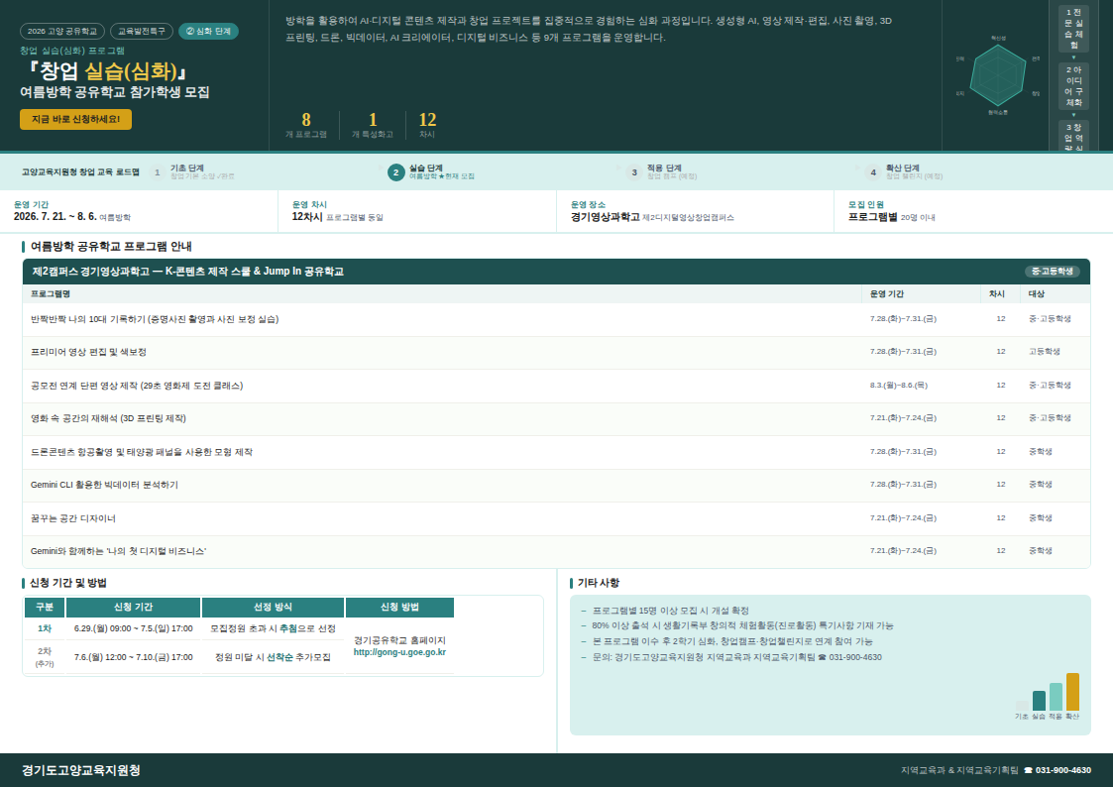Viewport: 1113px width, 787px height.
Task: Click the '신청 기간 및 방법' section heading
Action: click(x=68, y=583)
